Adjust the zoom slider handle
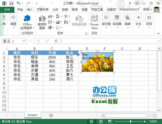Viewport: 162px width, 124px height. (131, 121)
